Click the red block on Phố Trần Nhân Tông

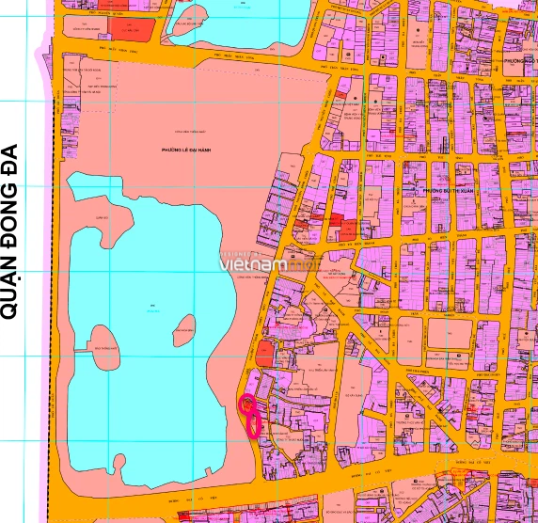[x=132, y=30]
